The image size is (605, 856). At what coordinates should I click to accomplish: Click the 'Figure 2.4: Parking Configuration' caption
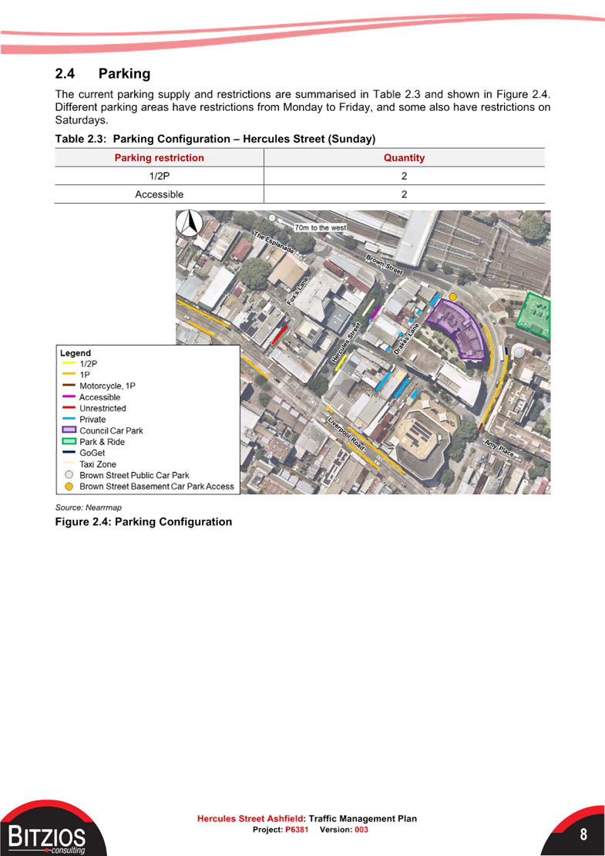143,522
